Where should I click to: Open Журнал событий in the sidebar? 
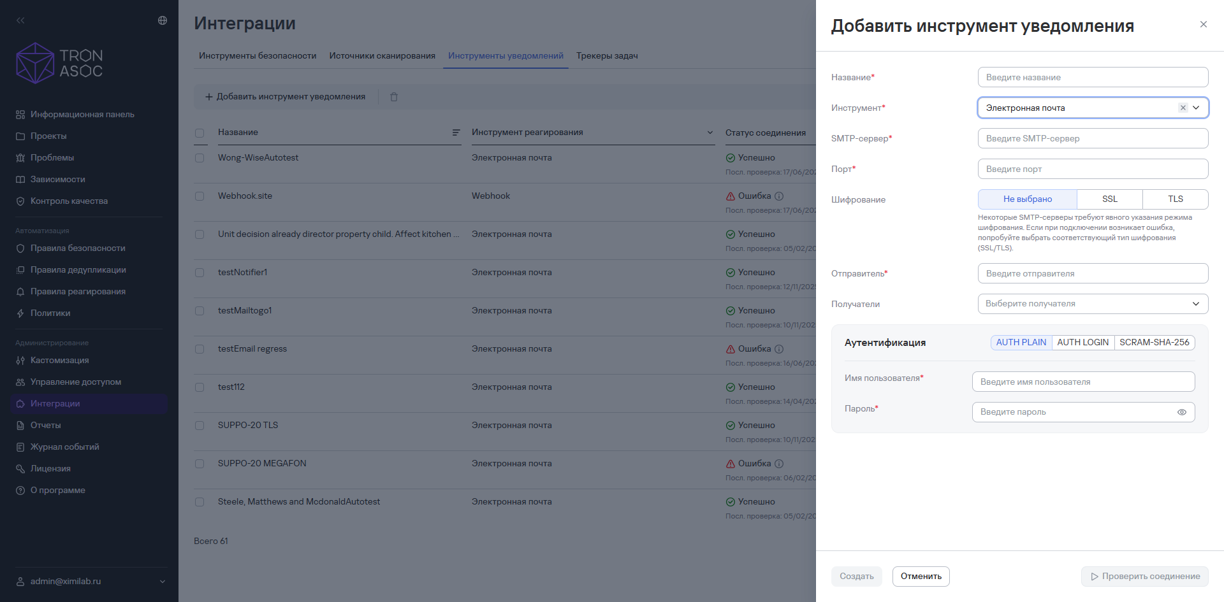click(x=65, y=447)
